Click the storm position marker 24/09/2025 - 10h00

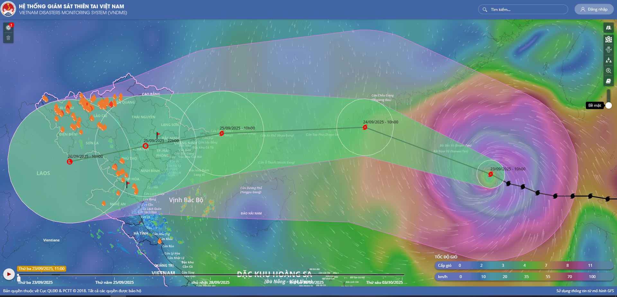point(365,128)
